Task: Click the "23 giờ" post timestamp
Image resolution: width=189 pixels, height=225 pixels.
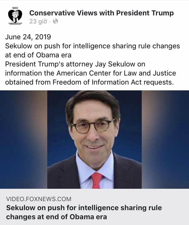Action: coord(38,21)
